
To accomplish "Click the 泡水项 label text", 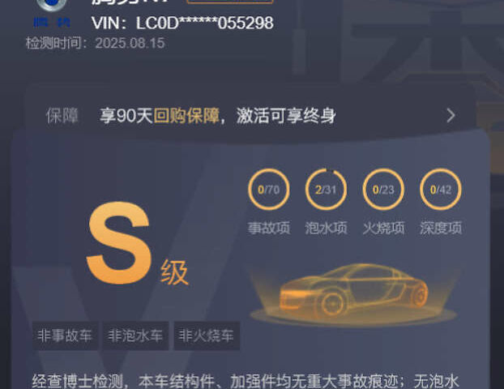I will pos(326,228).
